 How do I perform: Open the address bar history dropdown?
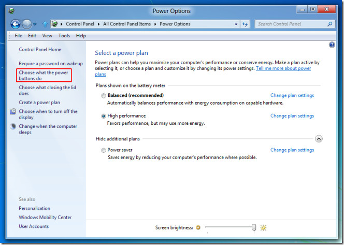coord(236,24)
